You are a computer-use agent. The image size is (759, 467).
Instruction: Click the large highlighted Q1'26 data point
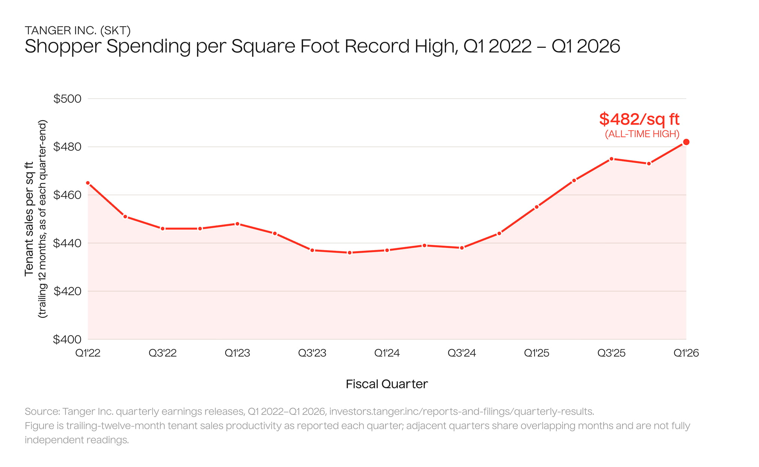[686, 142]
